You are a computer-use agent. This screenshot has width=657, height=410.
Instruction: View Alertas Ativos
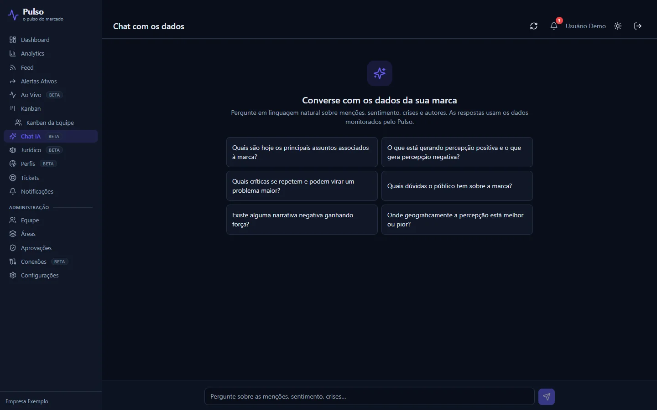[51, 81]
